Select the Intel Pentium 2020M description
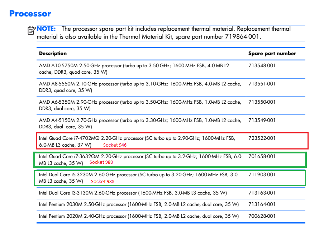This screenshot has height=231, width=324. pyautogui.click(x=139, y=216)
